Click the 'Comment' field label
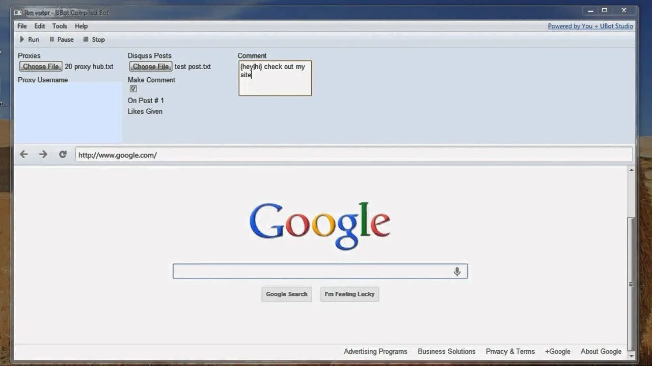652x366 pixels. [x=252, y=55]
